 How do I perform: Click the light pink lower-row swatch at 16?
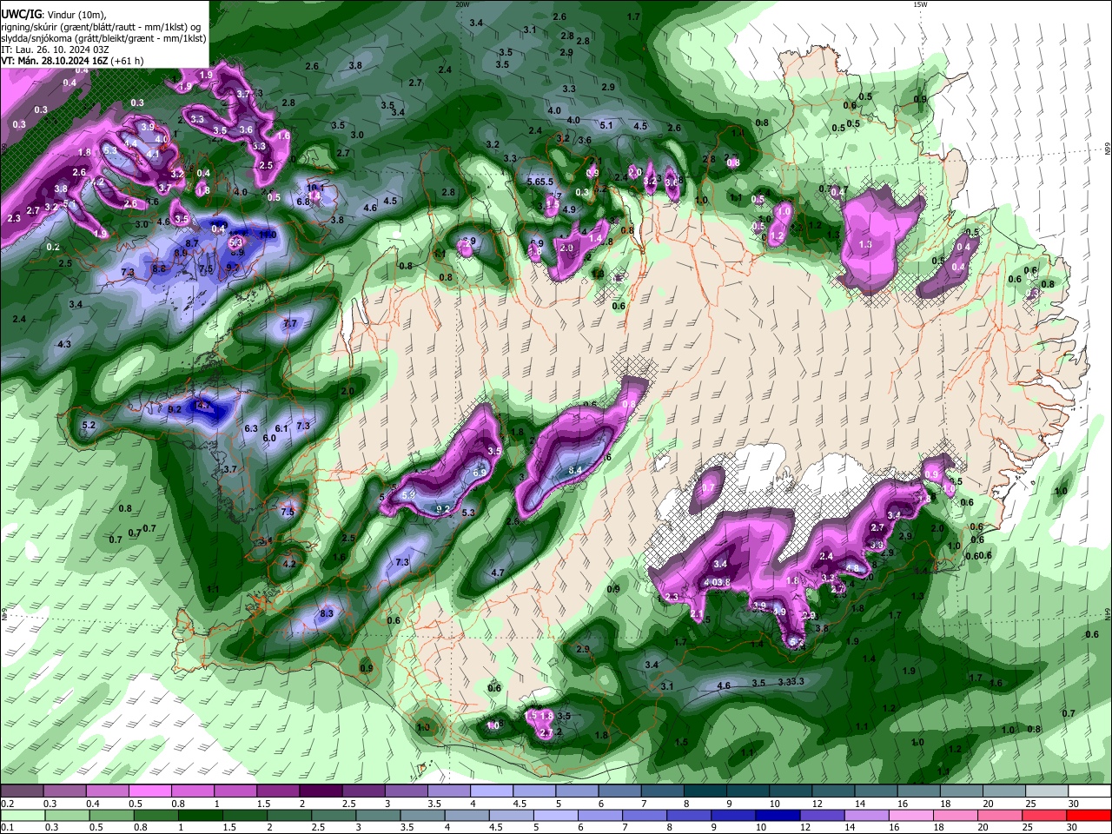911,816
